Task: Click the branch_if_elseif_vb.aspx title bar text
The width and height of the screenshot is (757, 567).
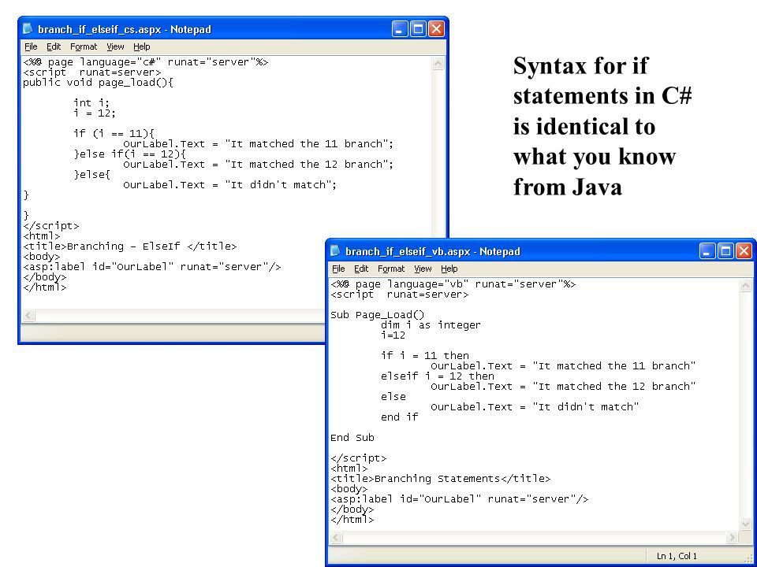Action: click(x=433, y=251)
